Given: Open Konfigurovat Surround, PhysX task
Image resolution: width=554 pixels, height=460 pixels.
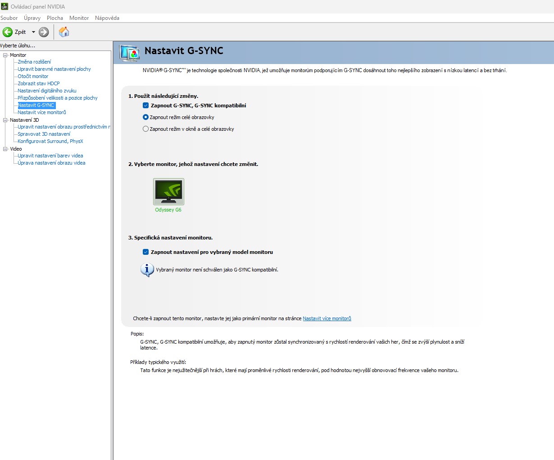Looking at the screenshot, I should point(50,141).
